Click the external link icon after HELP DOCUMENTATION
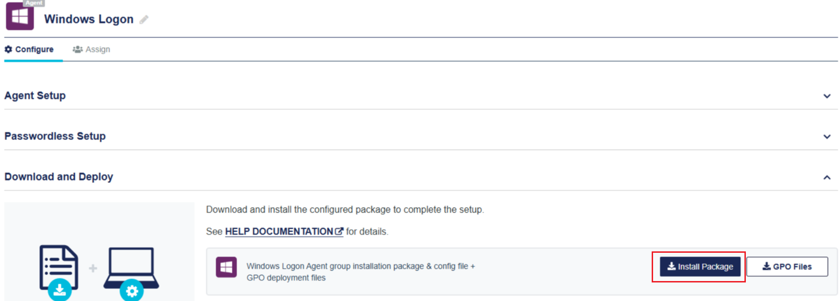Image resolution: width=840 pixels, height=301 pixels. click(x=339, y=231)
